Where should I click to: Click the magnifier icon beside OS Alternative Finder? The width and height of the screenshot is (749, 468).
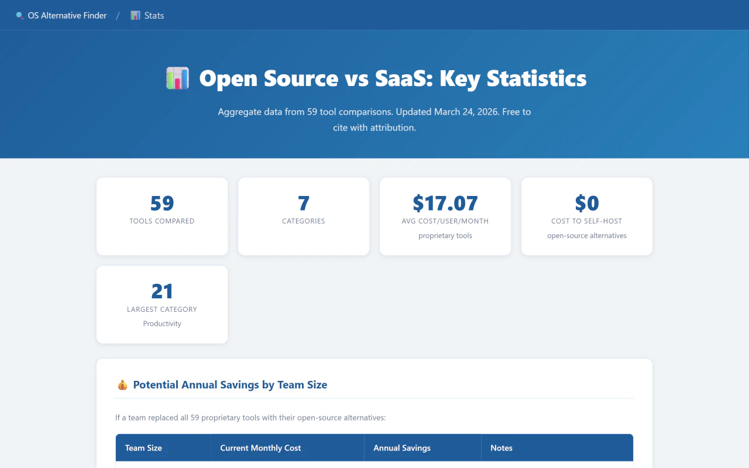tap(20, 16)
